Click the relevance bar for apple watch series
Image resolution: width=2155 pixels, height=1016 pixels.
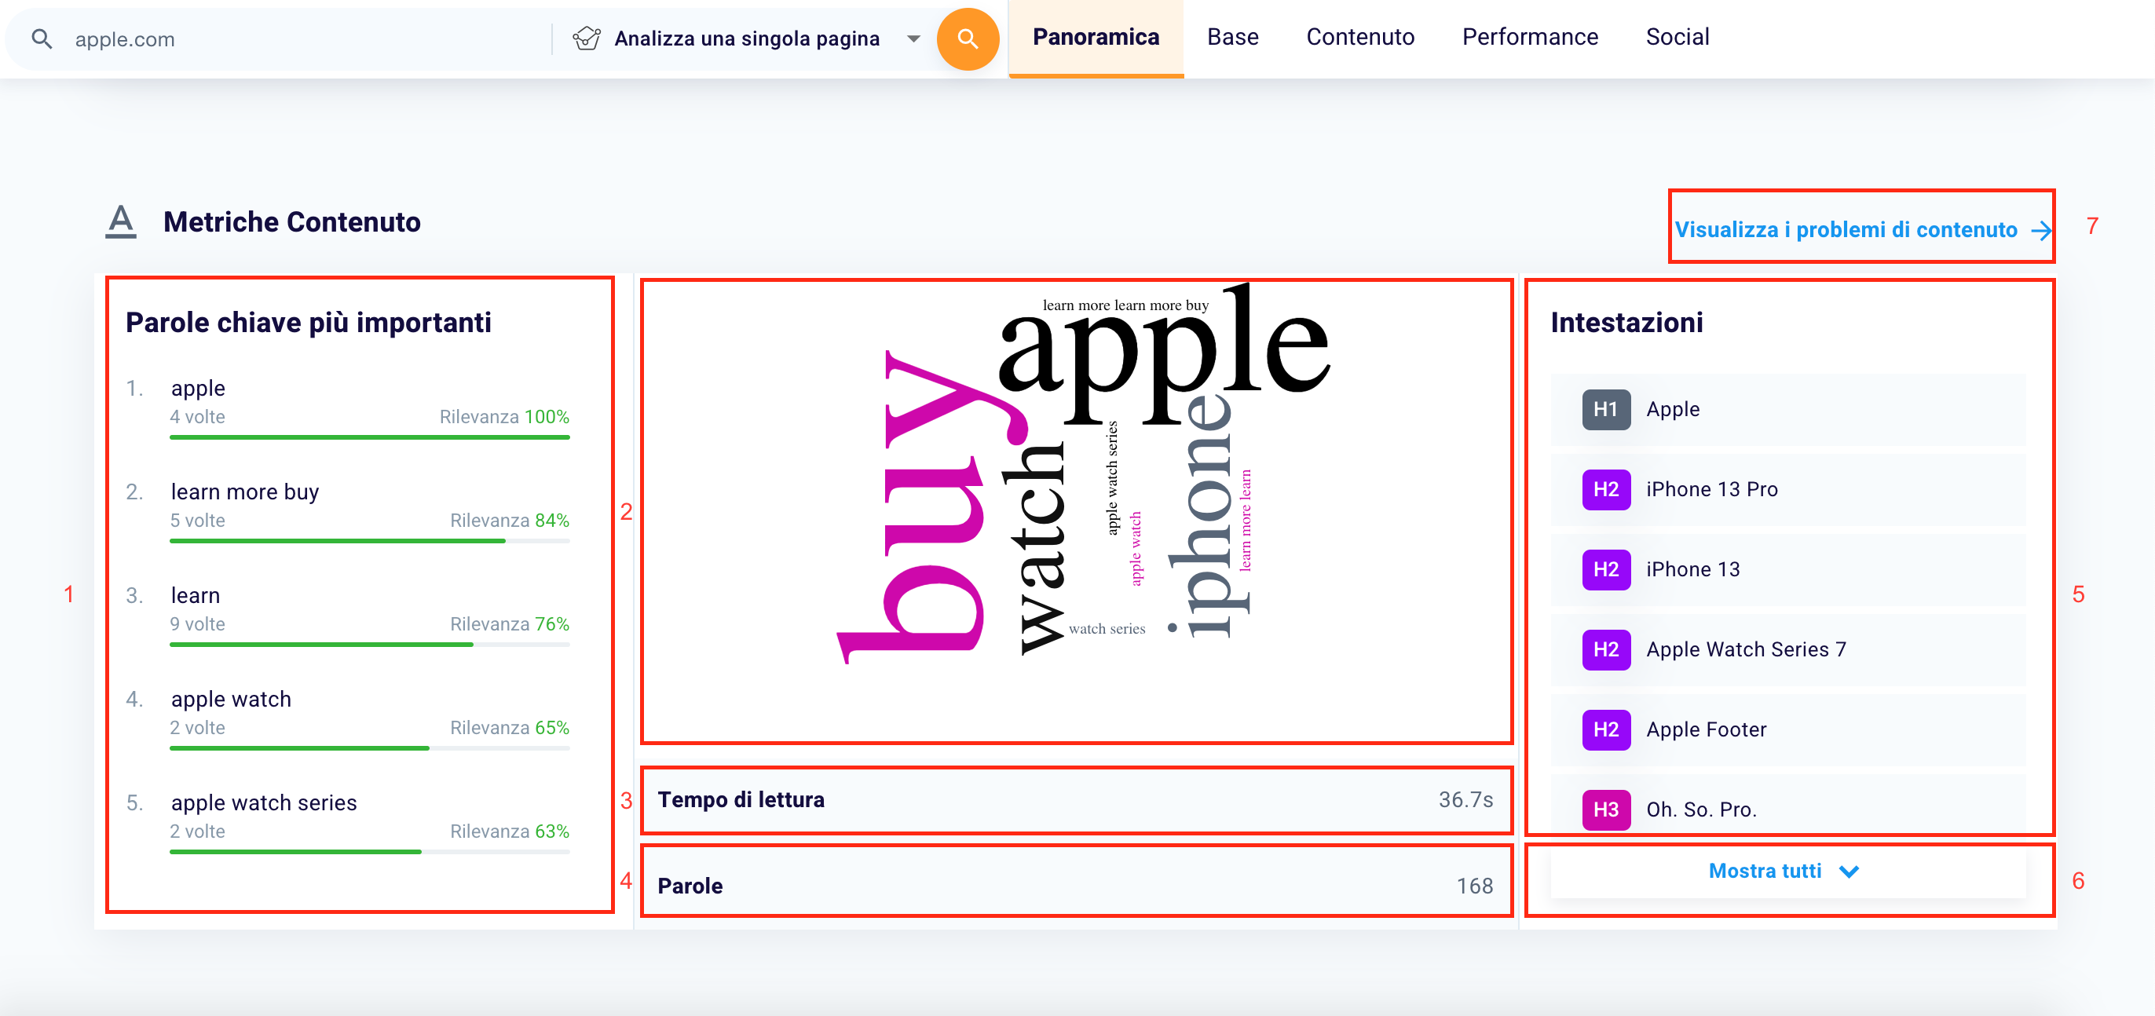(x=369, y=852)
